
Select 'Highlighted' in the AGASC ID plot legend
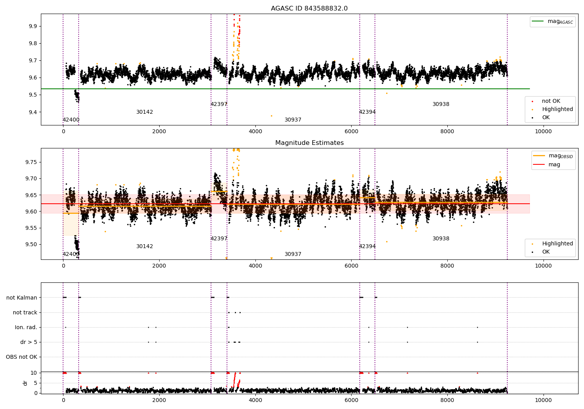[557, 109]
